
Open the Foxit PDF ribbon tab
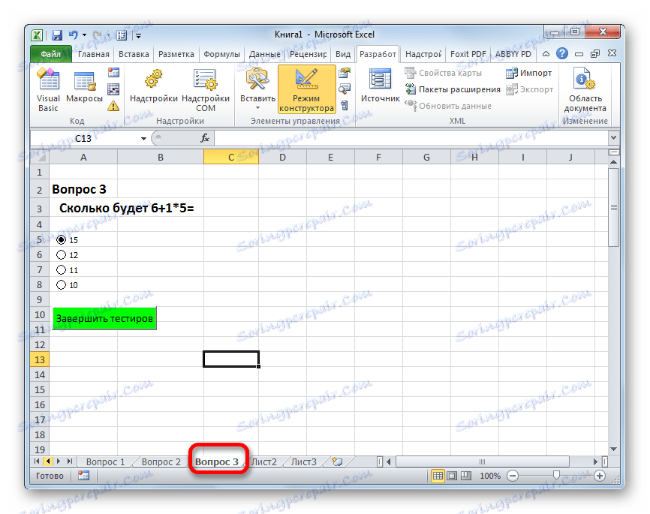coord(468,54)
